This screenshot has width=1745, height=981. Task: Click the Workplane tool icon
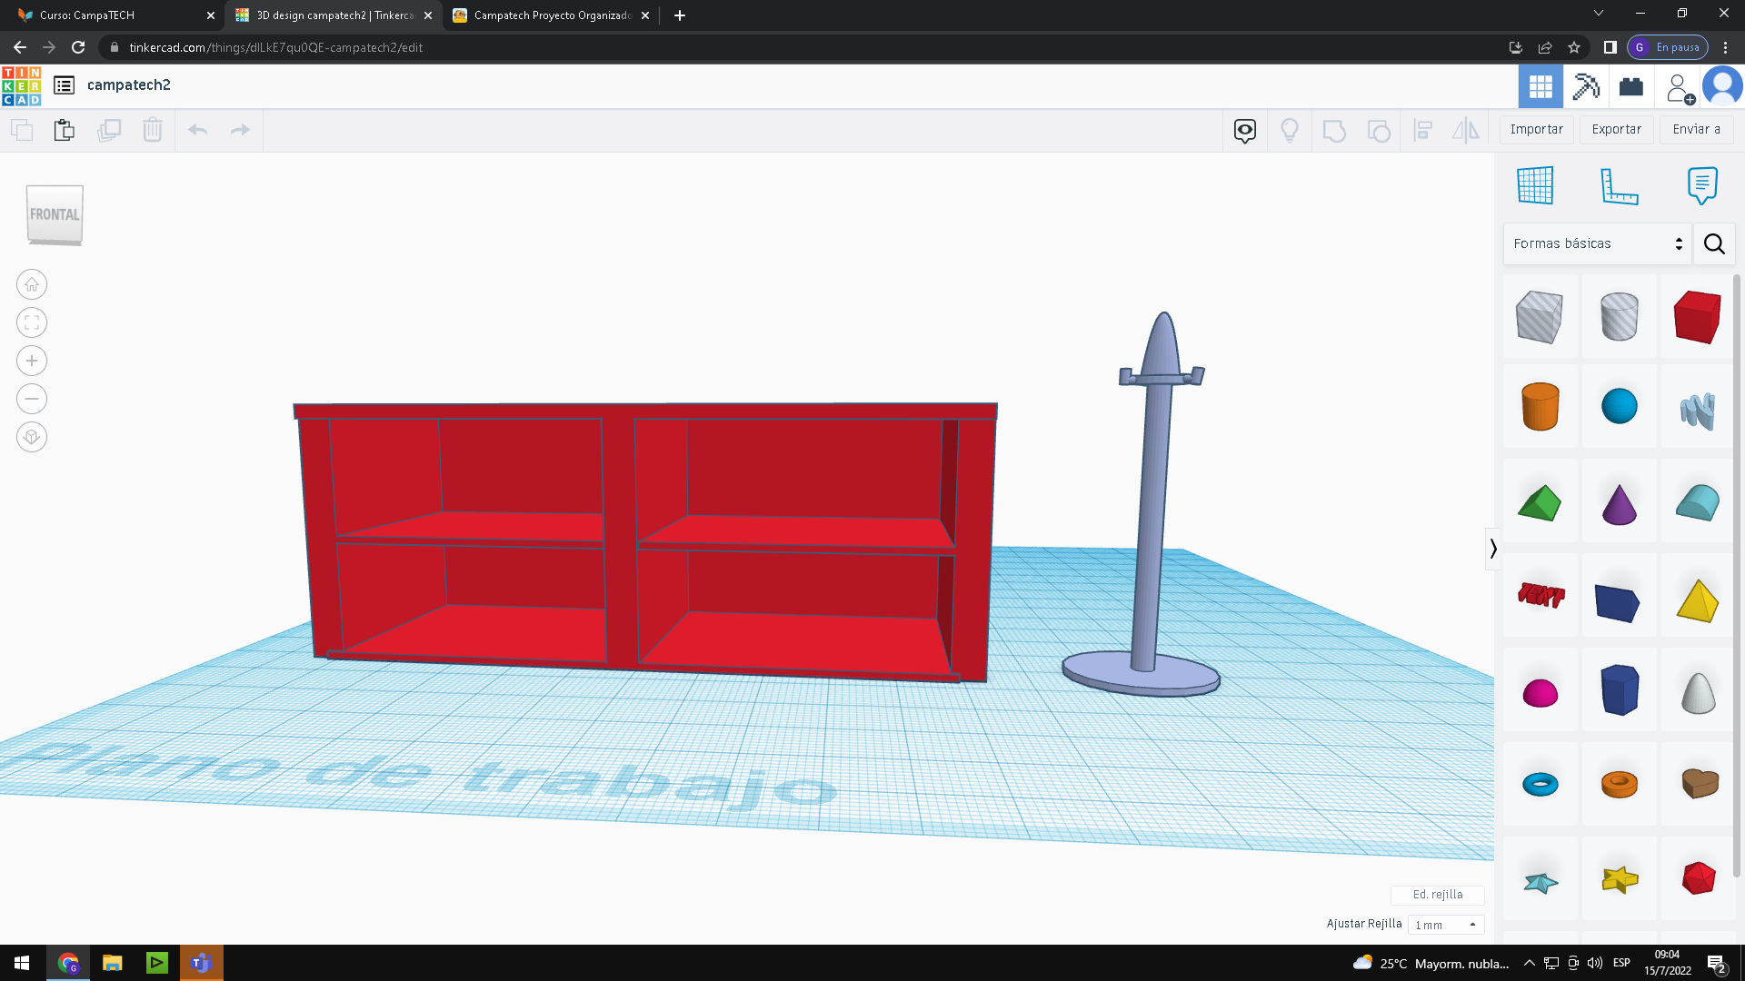click(1535, 186)
